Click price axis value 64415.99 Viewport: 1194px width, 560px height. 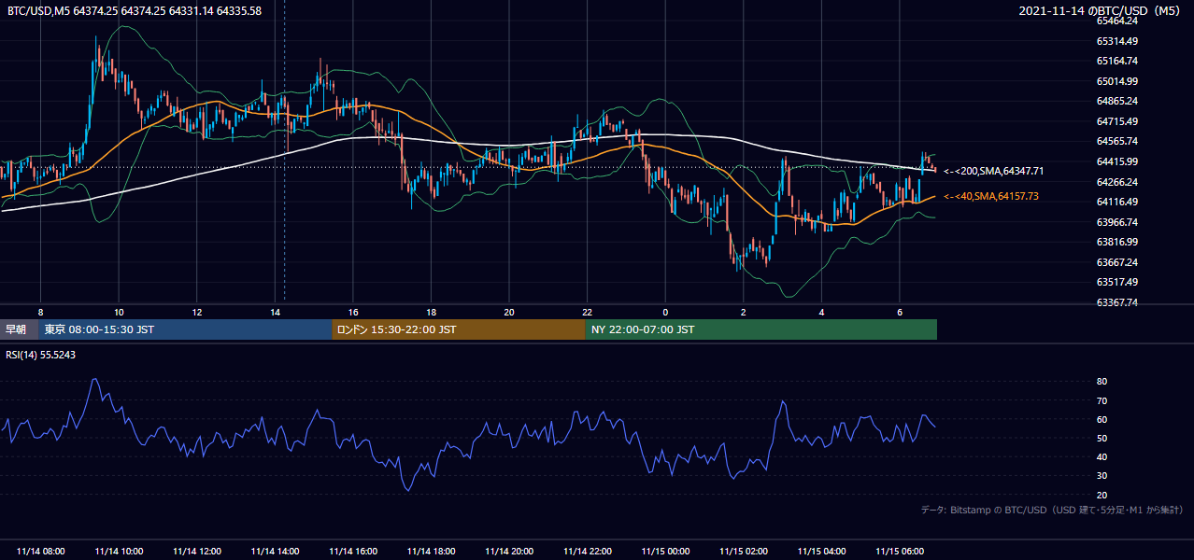click(1116, 161)
